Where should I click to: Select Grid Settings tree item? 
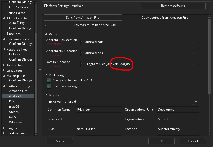[x=19, y=7]
